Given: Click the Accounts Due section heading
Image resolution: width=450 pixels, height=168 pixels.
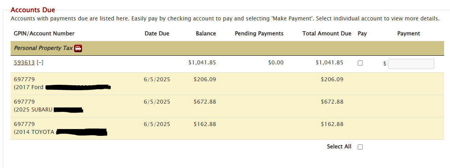Looking at the screenshot, I should coord(33,10).
